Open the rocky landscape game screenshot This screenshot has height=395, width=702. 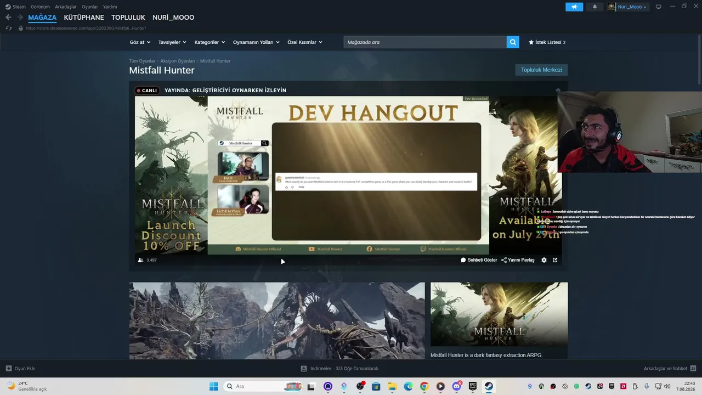pos(277,321)
